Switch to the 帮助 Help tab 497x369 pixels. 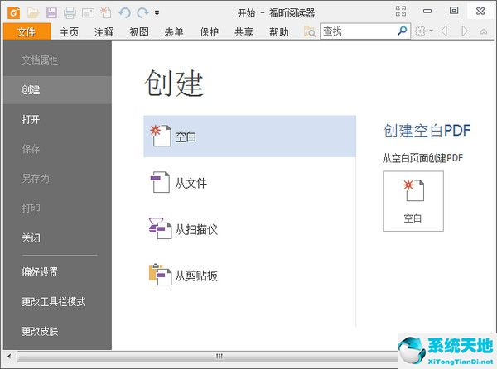pos(279,32)
